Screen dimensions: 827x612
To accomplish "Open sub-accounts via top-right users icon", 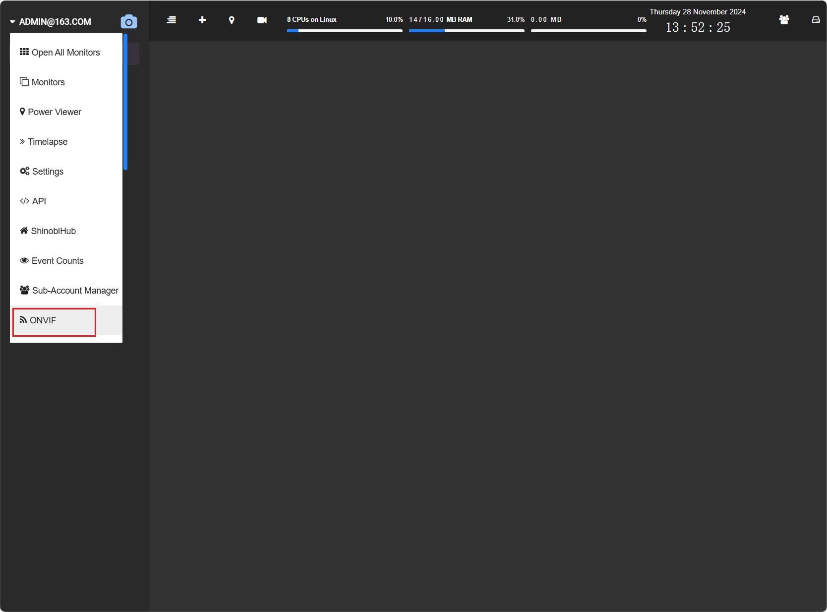I will (784, 20).
